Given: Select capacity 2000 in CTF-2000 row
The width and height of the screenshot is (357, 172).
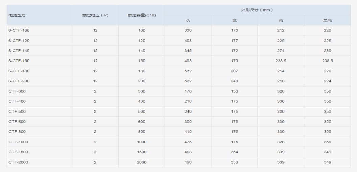Looking at the screenshot, I should (x=142, y=162).
